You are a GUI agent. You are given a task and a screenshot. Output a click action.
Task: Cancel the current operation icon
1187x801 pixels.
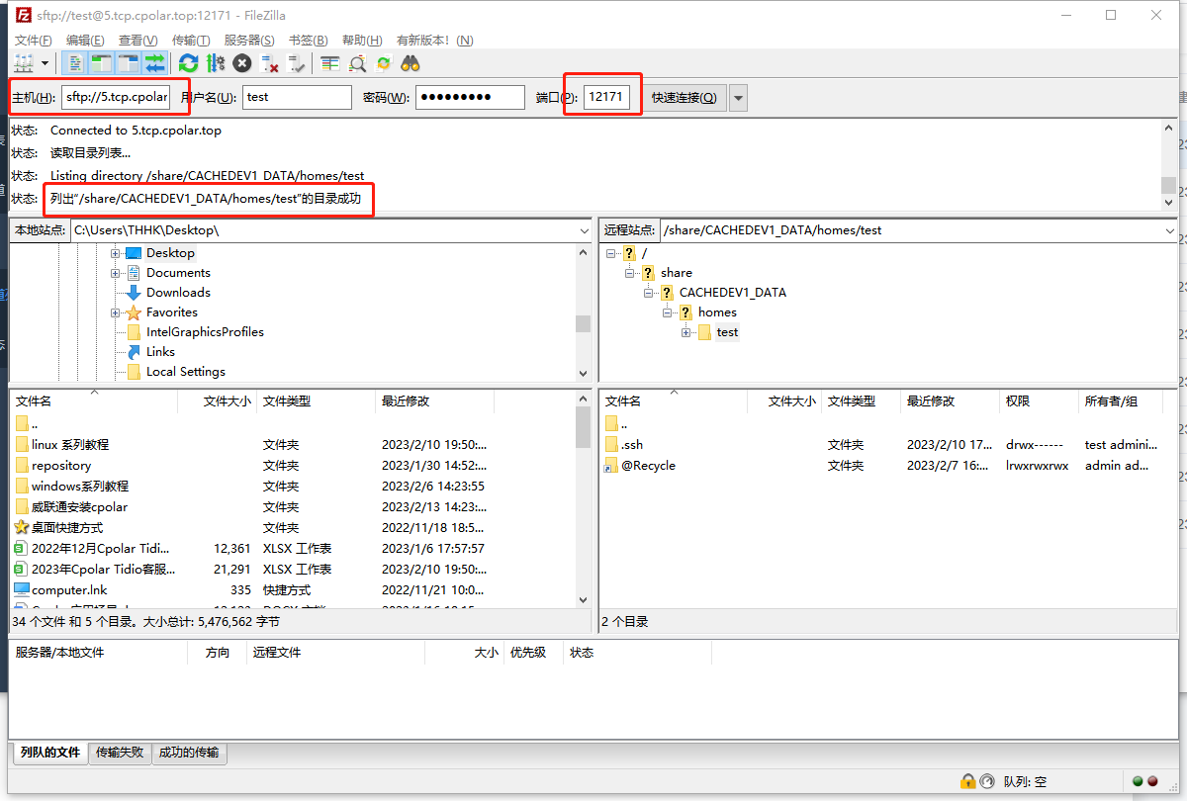tap(242, 63)
